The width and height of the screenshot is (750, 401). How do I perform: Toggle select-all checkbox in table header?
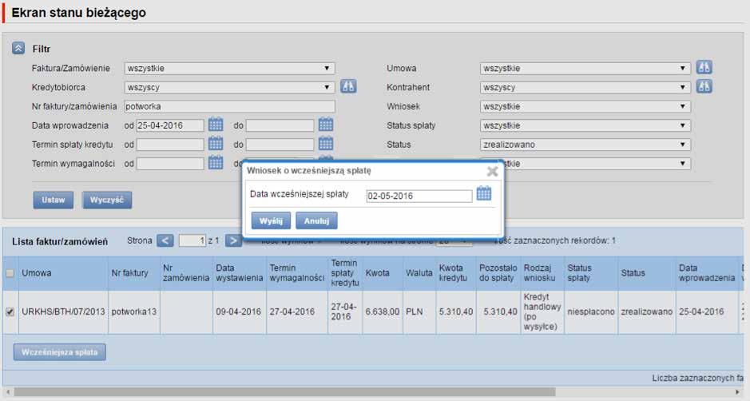10,273
